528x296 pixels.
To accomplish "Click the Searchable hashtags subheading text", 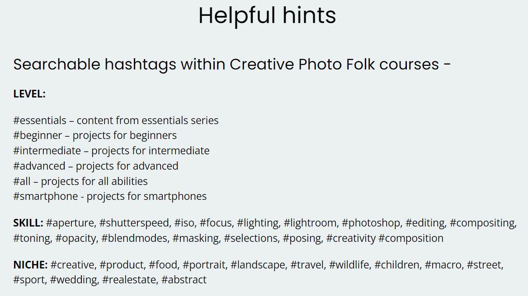I will click(x=232, y=65).
